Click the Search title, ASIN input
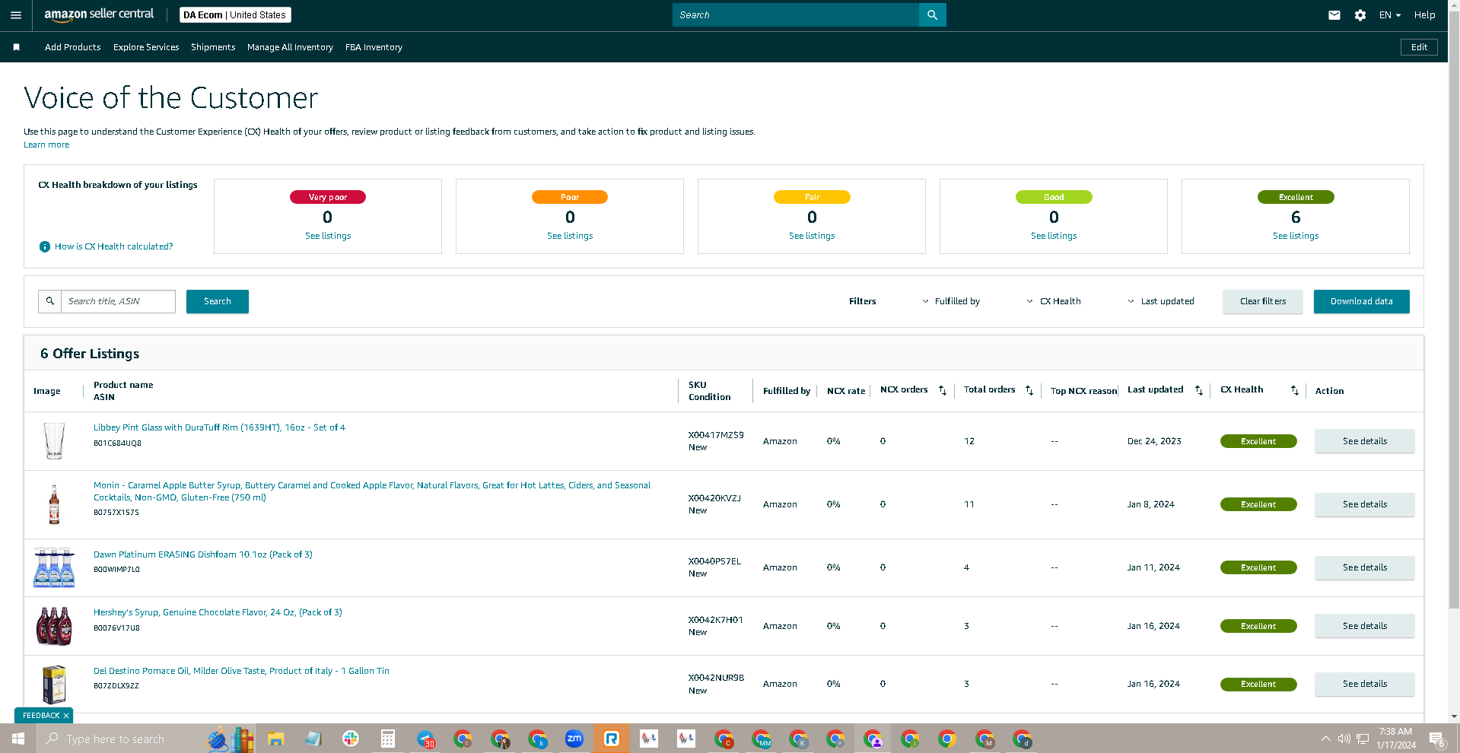Screen dimensions: 1460x753 coord(118,301)
